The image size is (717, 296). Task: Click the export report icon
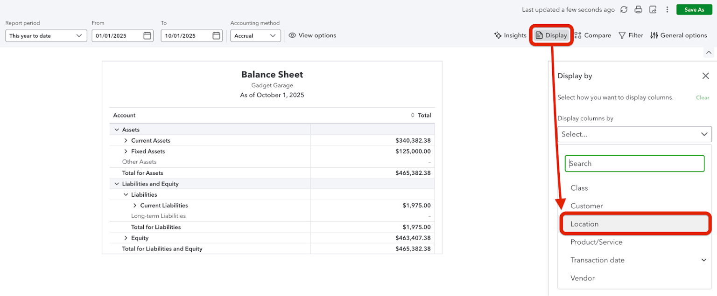[x=653, y=10]
